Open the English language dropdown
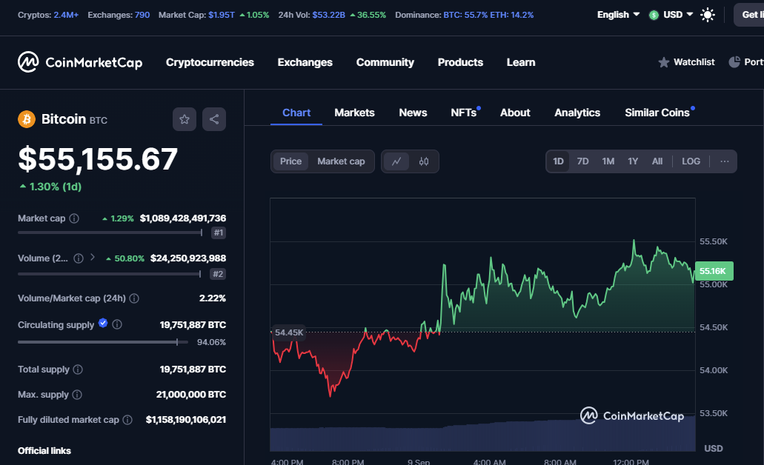This screenshot has width=764, height=465. (x=618, y=15)
